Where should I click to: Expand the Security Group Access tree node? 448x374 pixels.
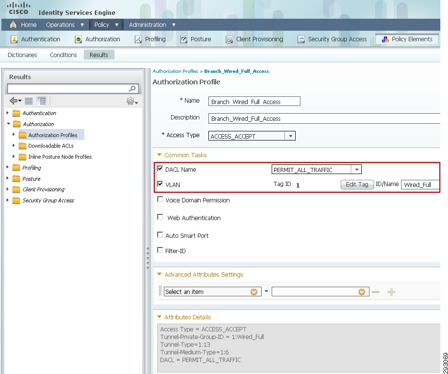tap(8, 200)
